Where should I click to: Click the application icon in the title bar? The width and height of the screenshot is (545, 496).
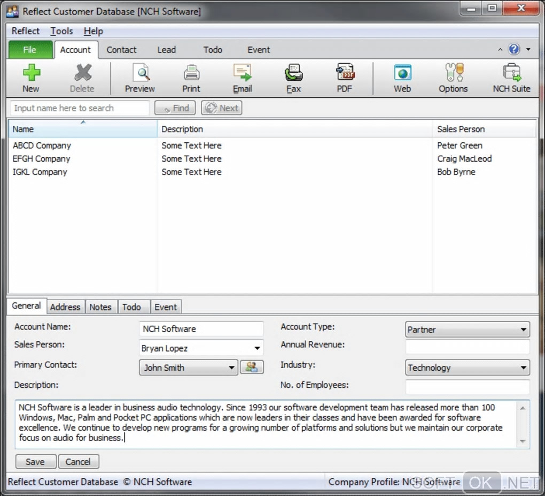click(13, 11)
